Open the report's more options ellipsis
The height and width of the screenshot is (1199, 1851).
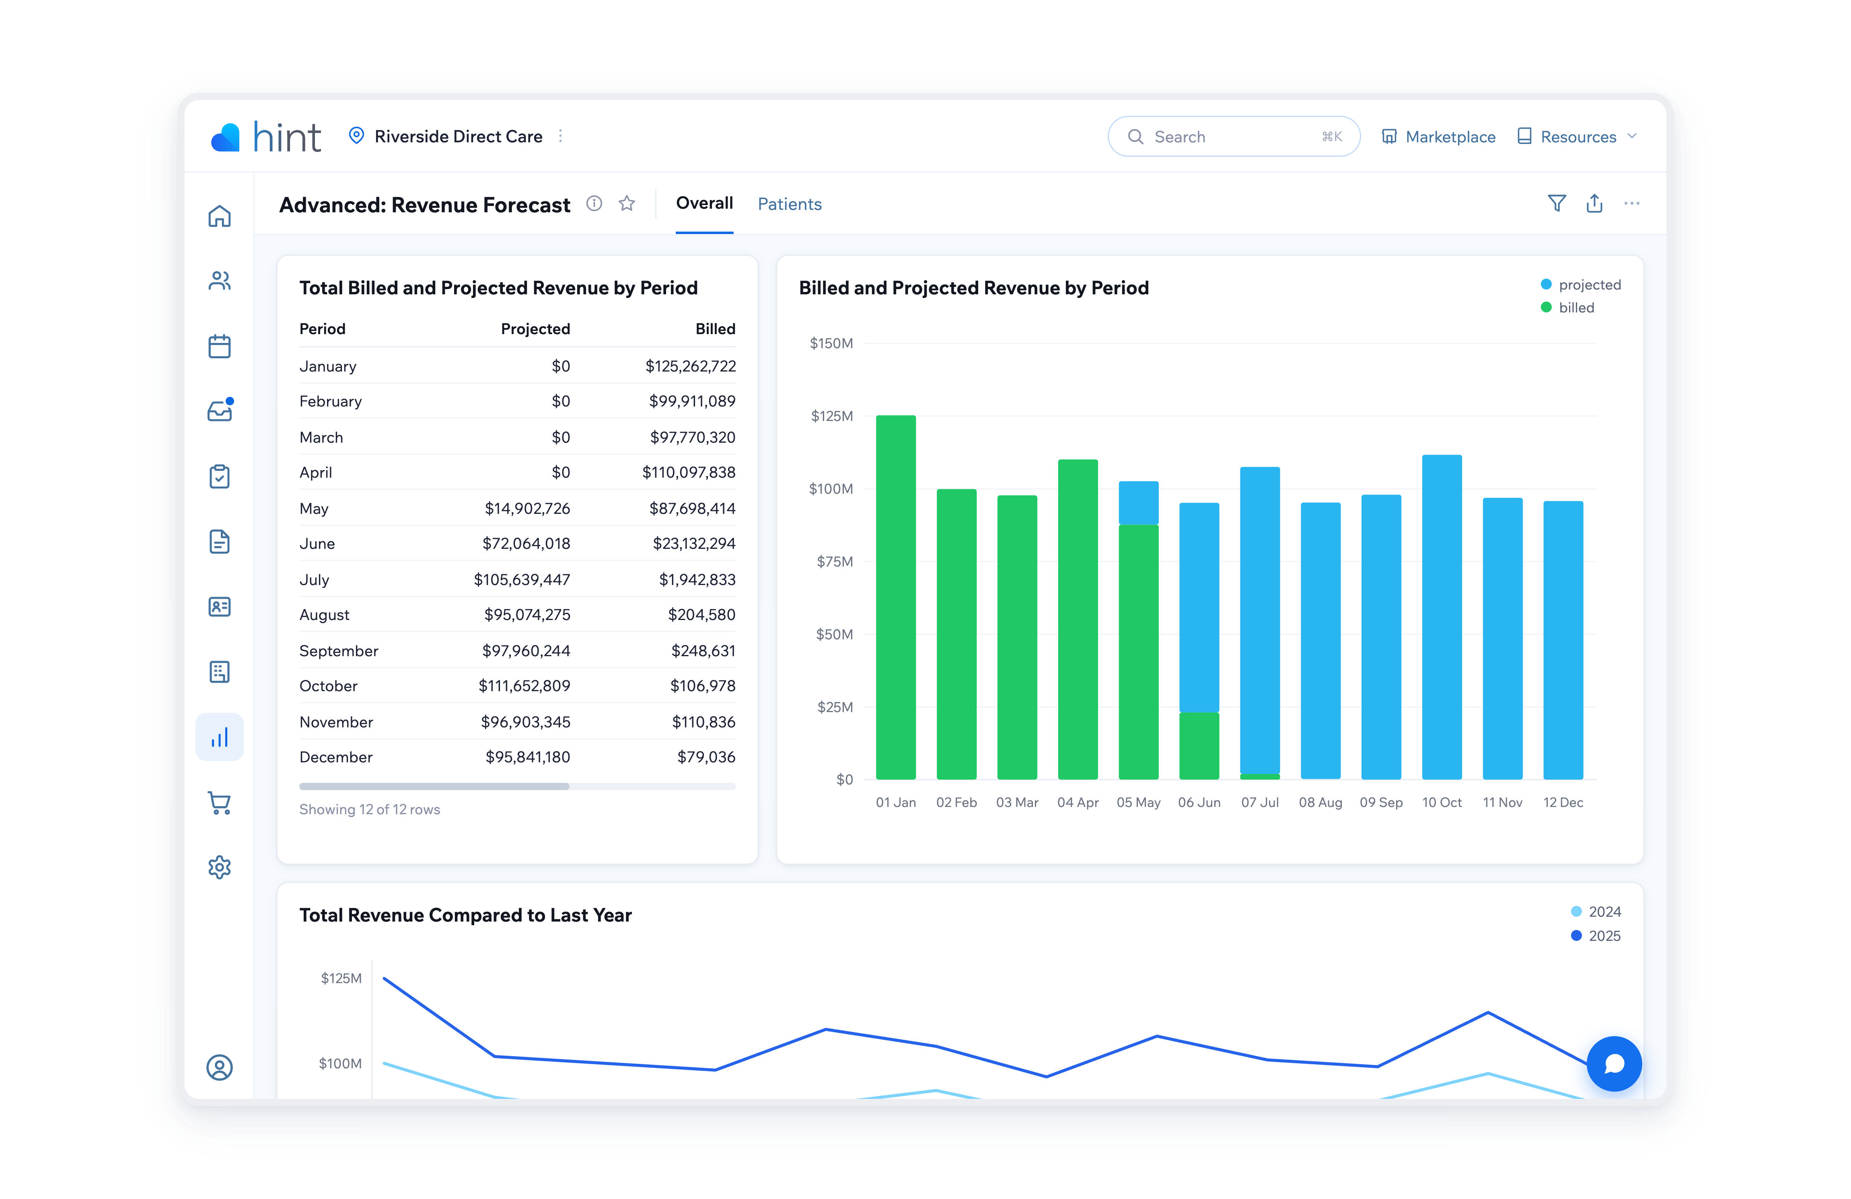coord(1632,204)
